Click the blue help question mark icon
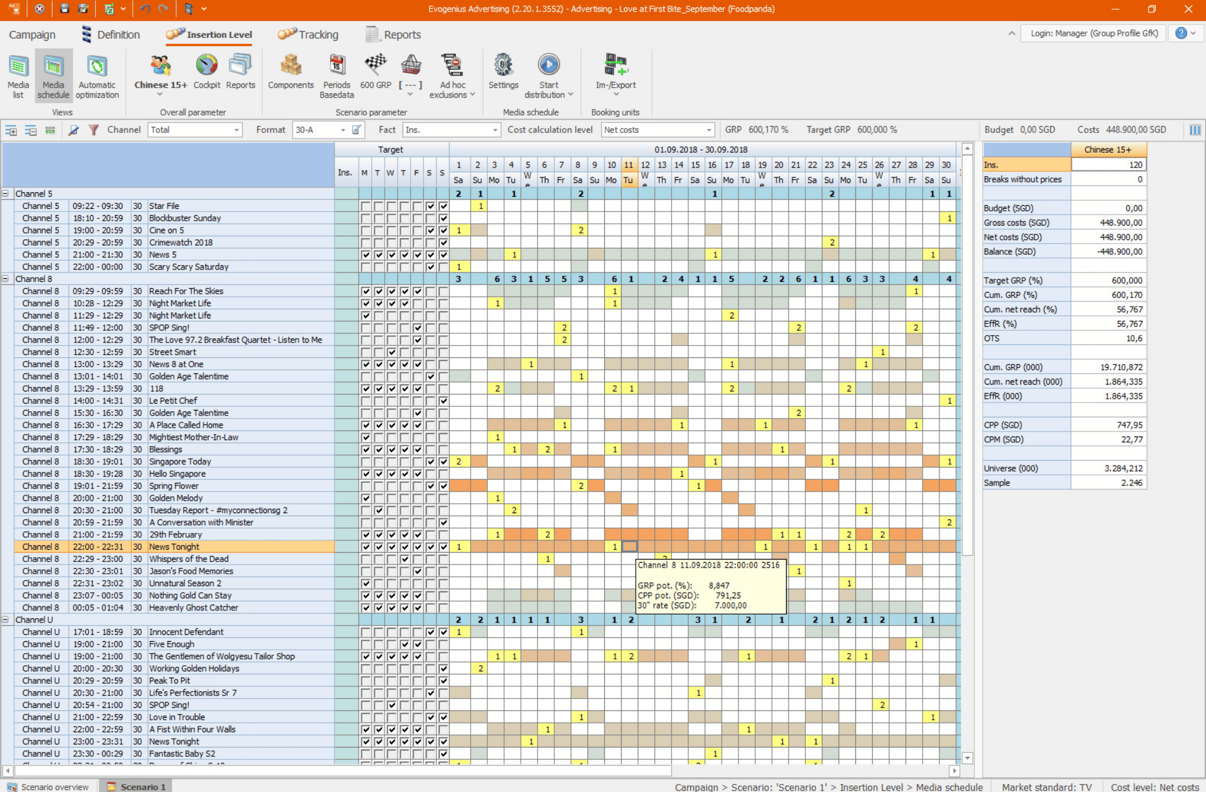 pos(1181,33)
